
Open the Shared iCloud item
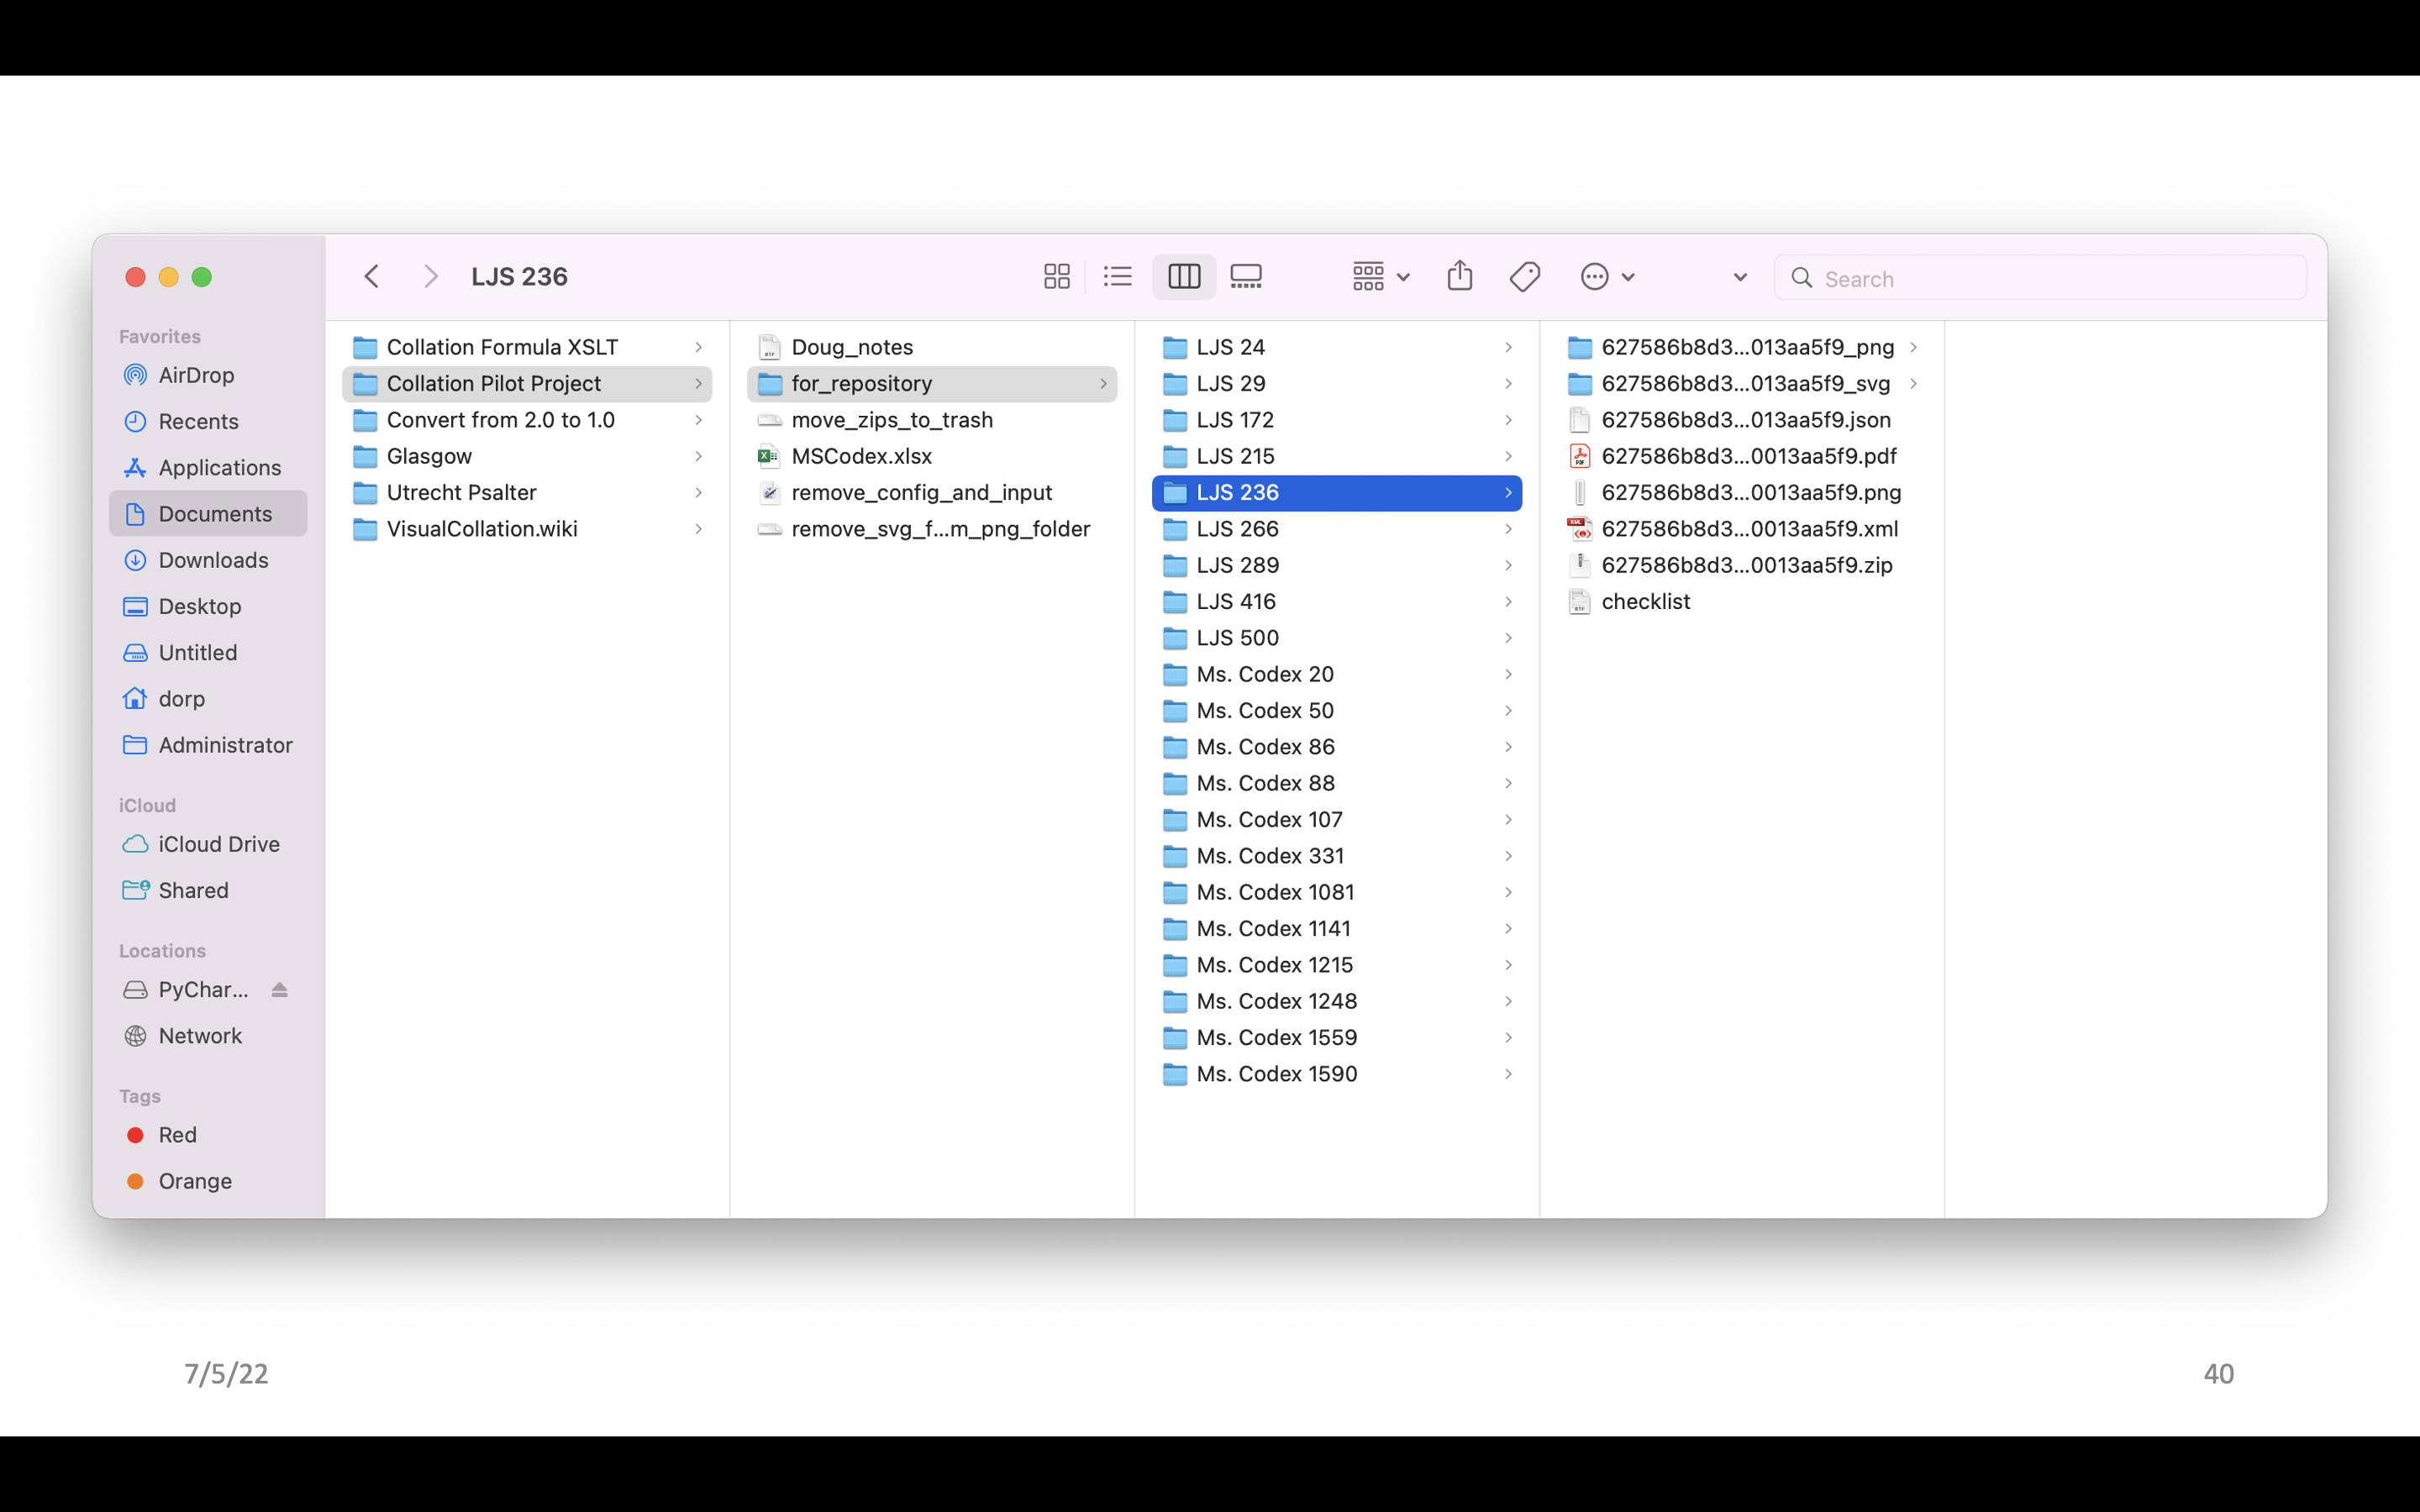[x=208, y=890]
